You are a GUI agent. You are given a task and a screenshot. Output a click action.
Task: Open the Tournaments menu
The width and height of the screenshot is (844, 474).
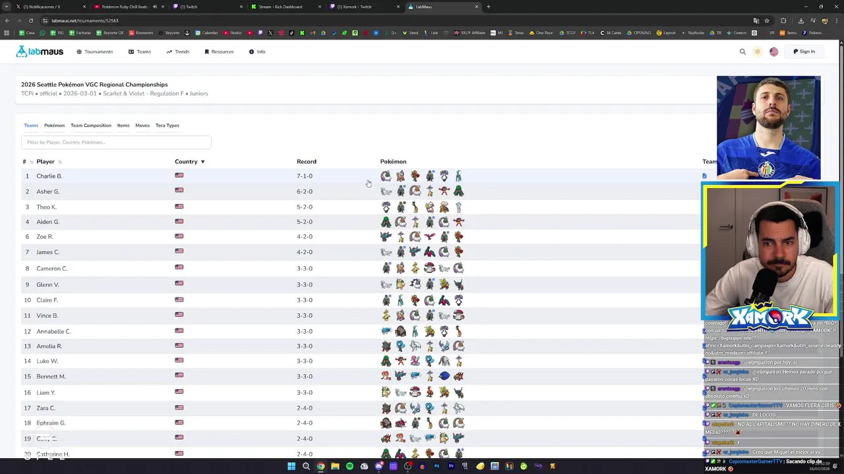(x=95, y=51)
